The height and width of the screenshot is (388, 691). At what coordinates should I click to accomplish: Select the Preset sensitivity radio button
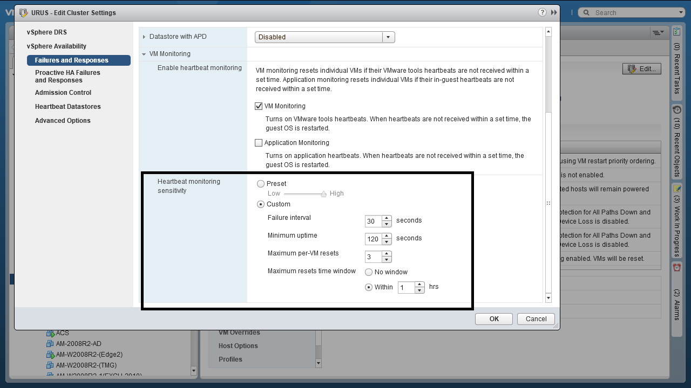pos(261,184)
